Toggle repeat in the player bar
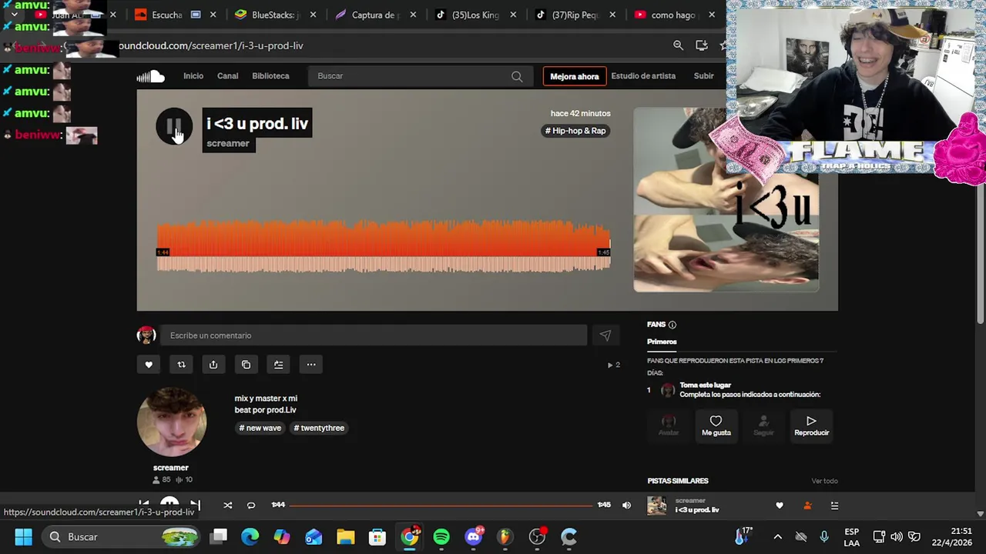 click(251, 506)
